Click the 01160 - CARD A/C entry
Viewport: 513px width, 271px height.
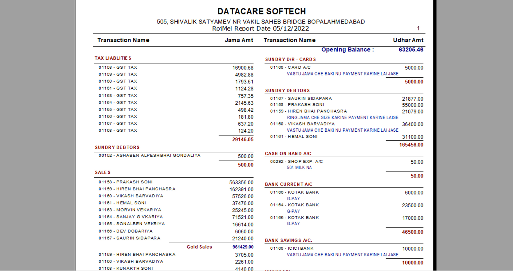point(290,68)
